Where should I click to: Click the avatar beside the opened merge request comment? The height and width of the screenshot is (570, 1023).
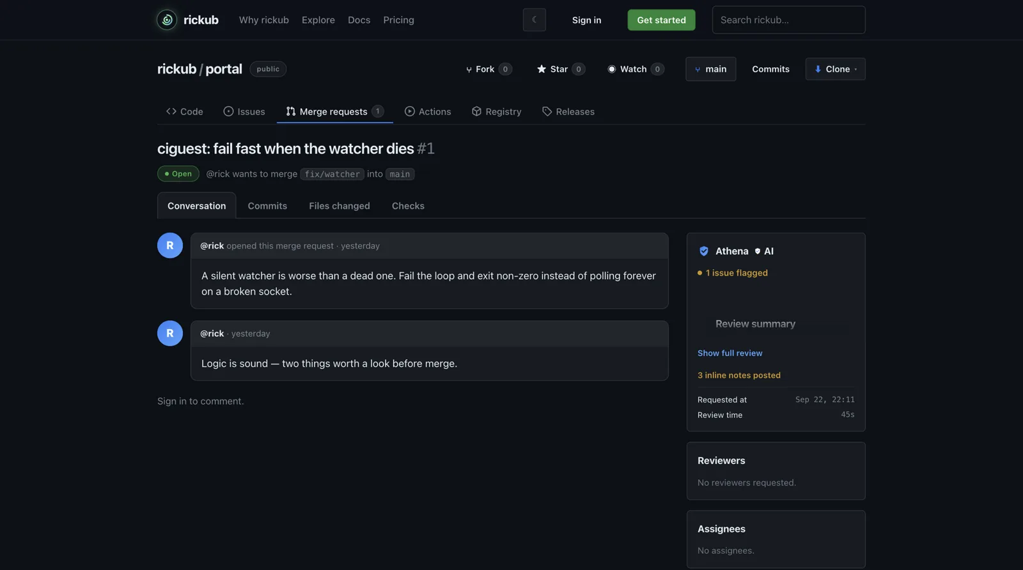(x=170, y=245)
